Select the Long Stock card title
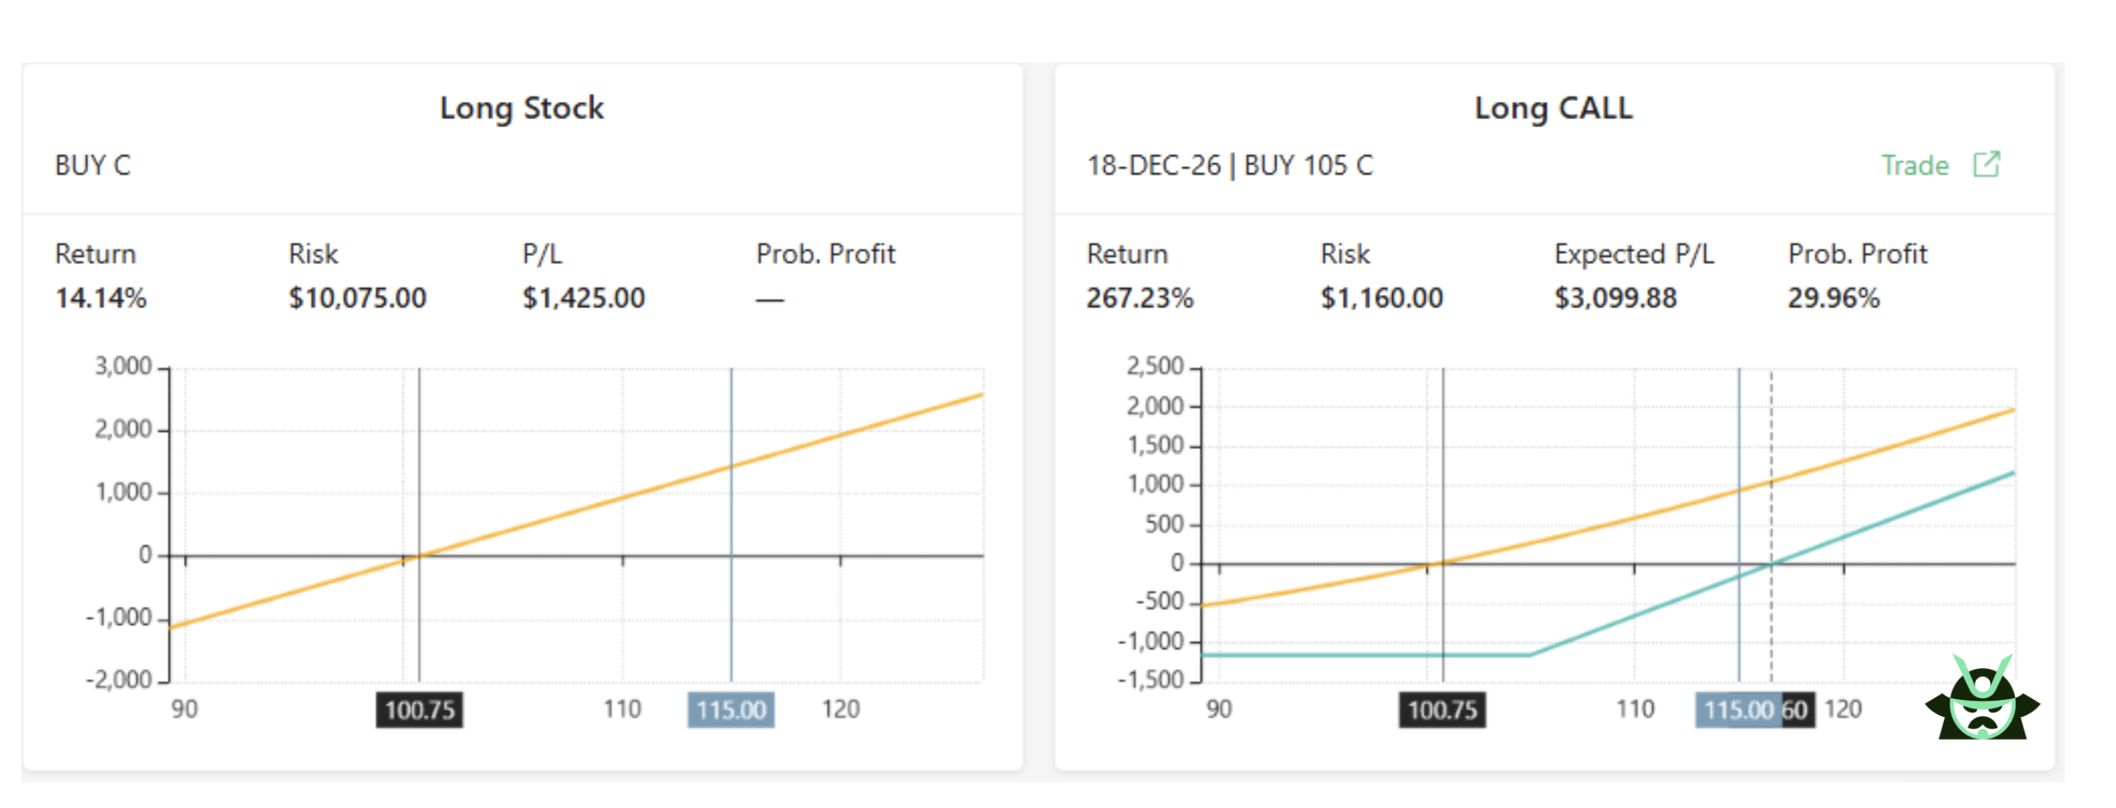The image size is (2116, 808). (522, 108)
